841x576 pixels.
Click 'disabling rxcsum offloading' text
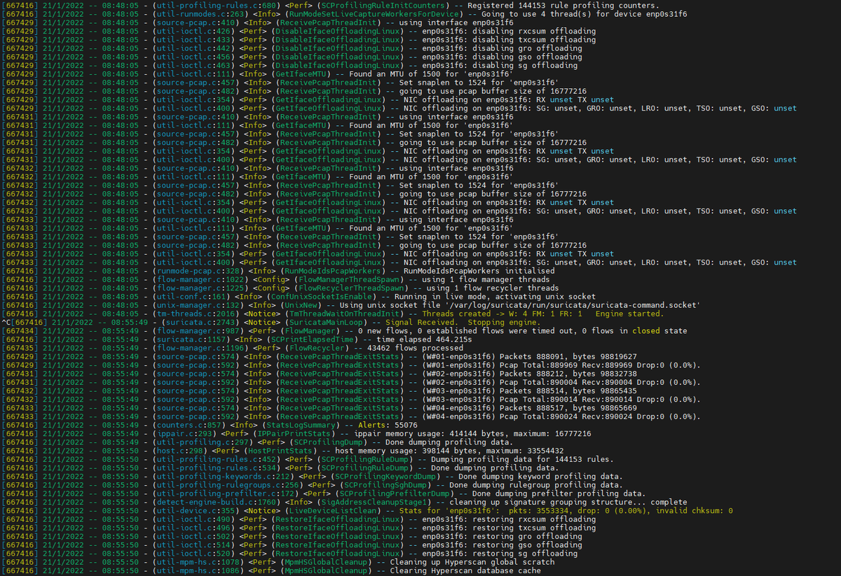[x=534, y=31]
